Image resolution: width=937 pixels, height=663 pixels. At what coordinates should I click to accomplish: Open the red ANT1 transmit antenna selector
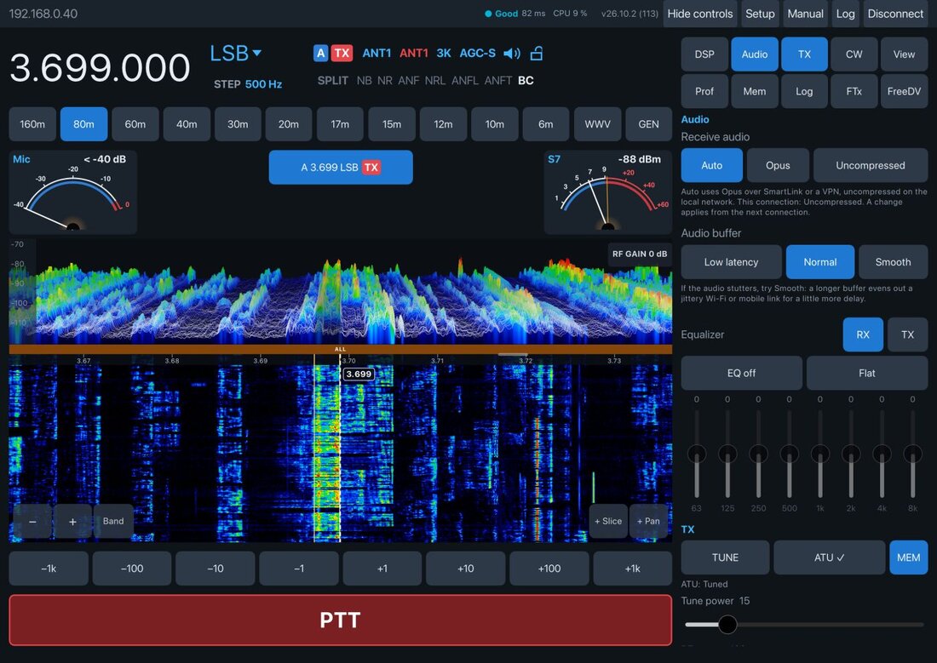(413, 53)
